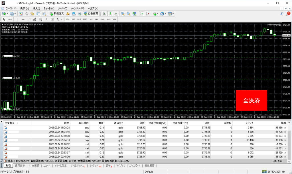Expand the chart templates dropdown

173,14
